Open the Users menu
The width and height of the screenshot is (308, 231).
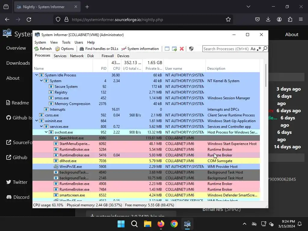tap(79, 42)
